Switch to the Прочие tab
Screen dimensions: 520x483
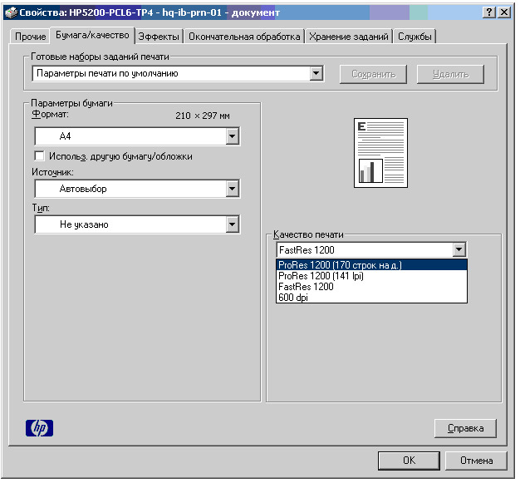30,37
